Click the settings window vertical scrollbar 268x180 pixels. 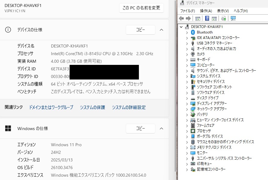coord(176,85)
